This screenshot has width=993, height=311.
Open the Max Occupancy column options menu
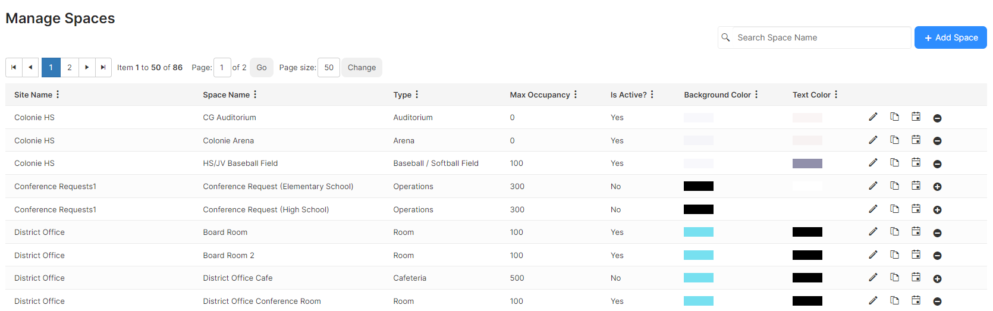click(576, 95)
